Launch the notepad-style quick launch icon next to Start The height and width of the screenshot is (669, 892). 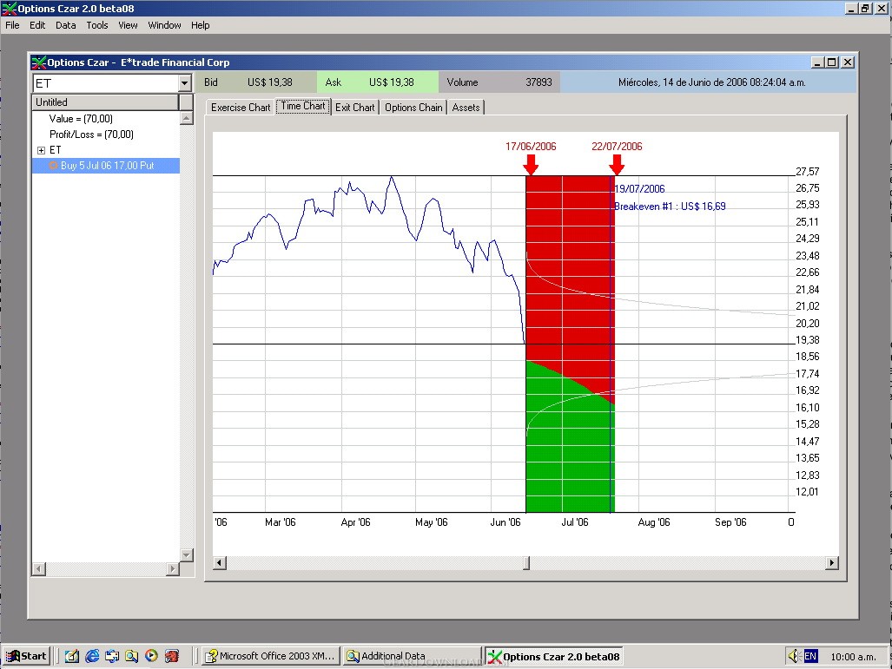(72, 656)
